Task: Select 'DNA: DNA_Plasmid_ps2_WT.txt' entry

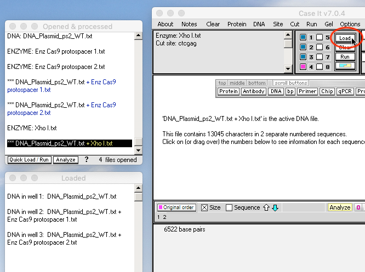Action: (50, 36)
